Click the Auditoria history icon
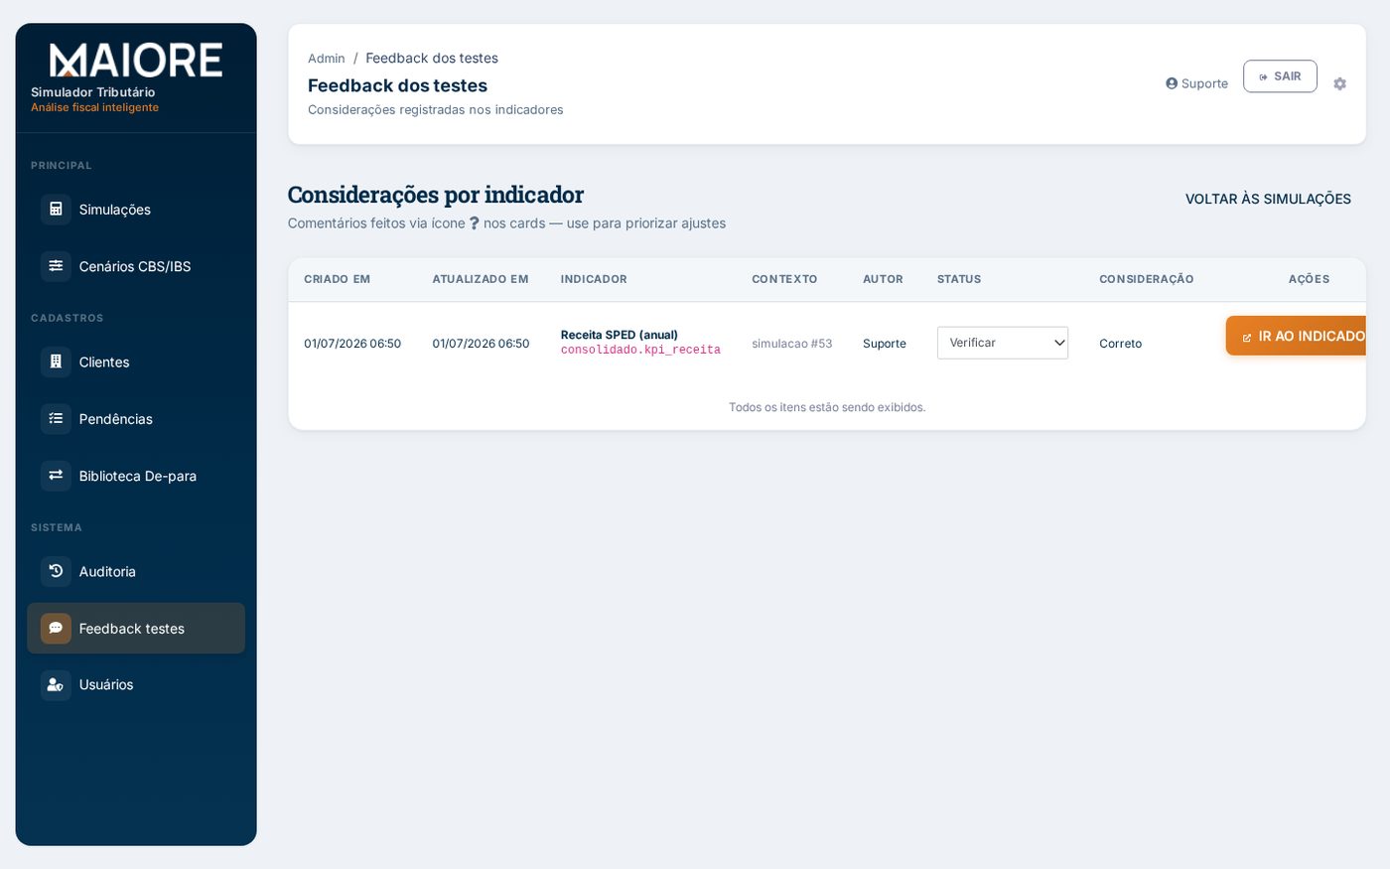Screen dimensions: 1390x869 [x=56, y=571]
